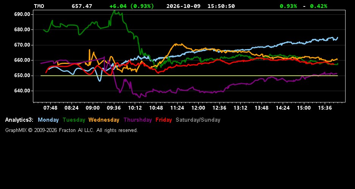The width and height of the screenshot is (355, 189).
Task: Click the 12:00 time axis label
Action: (x=198, y=108)
